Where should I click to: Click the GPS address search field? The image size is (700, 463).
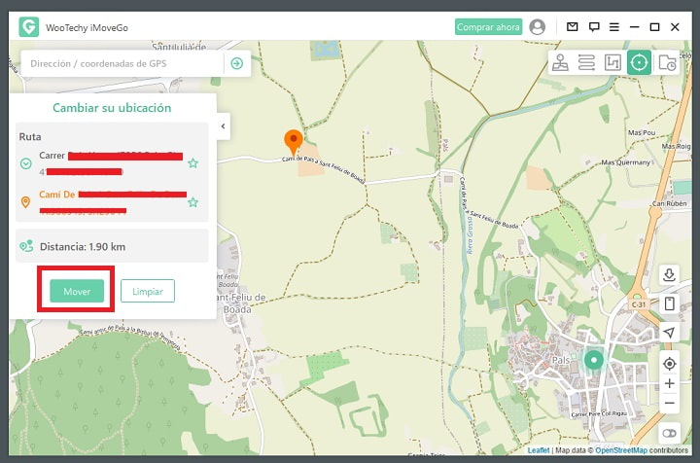point(122,63)
